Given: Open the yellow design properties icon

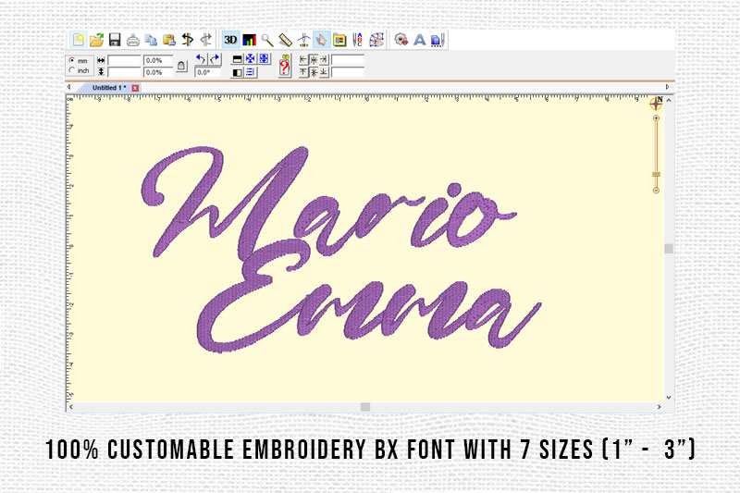Looking at the screenshot, I should (x=339, y=40).
